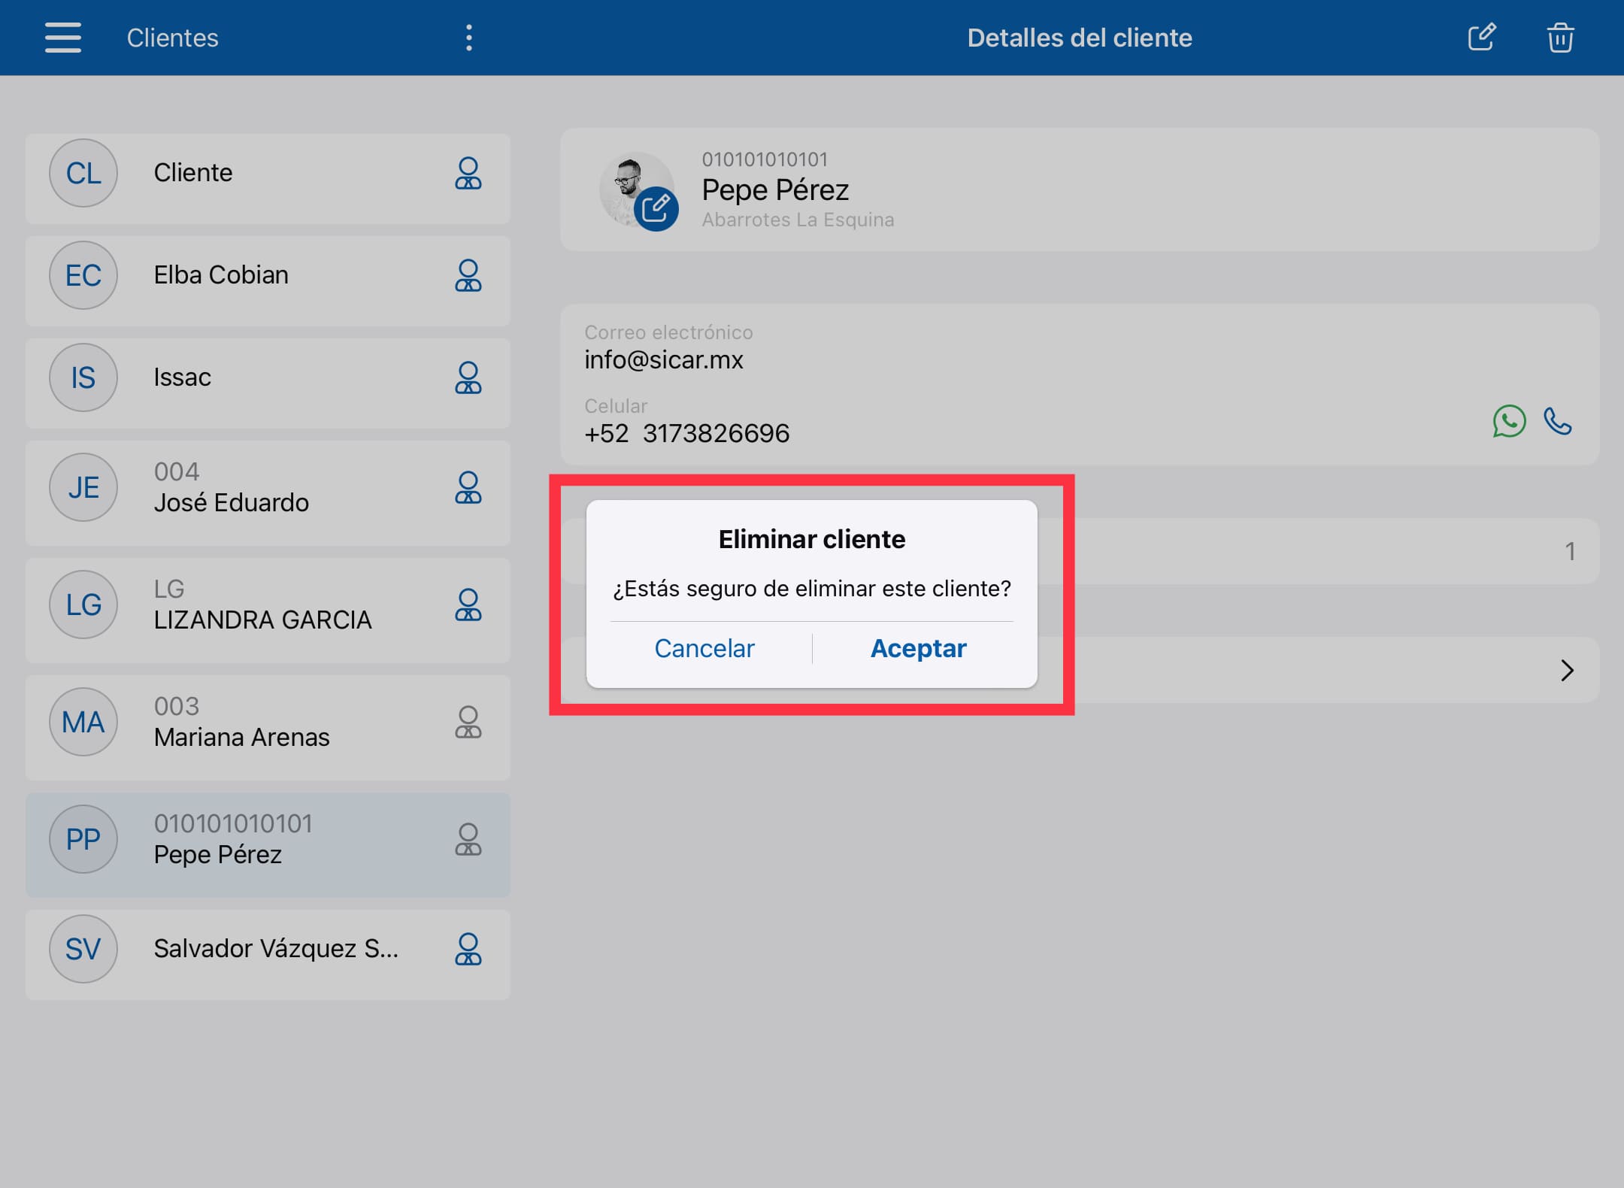Click the Clientes header title

coord(172,38)
